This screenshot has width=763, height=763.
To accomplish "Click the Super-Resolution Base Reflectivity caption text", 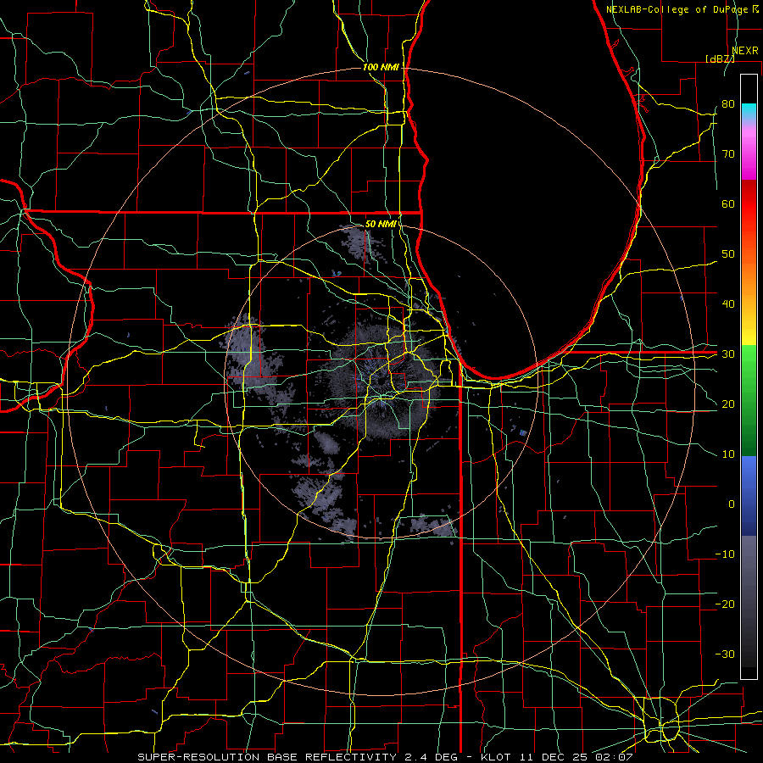I will coord(267,757).
